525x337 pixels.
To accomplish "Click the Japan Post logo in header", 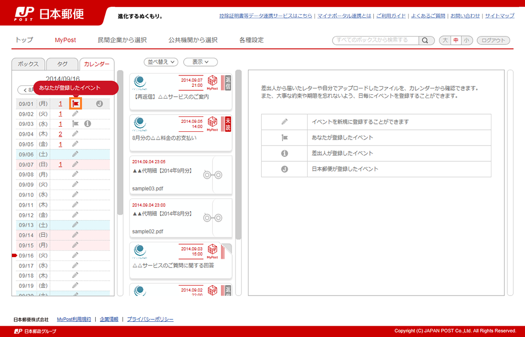I will pos(49,14).
